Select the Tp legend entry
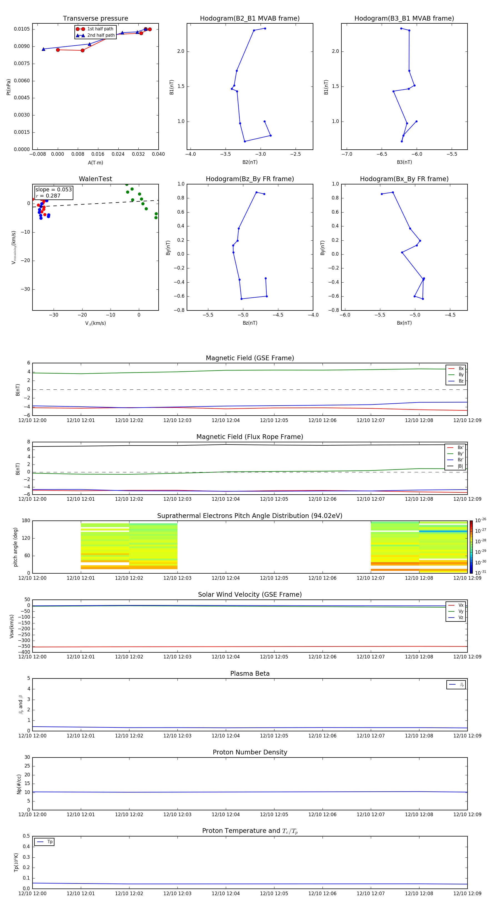The height and width of the screenshot is (918, 500). pyautogui.click(x=44, y=842)
